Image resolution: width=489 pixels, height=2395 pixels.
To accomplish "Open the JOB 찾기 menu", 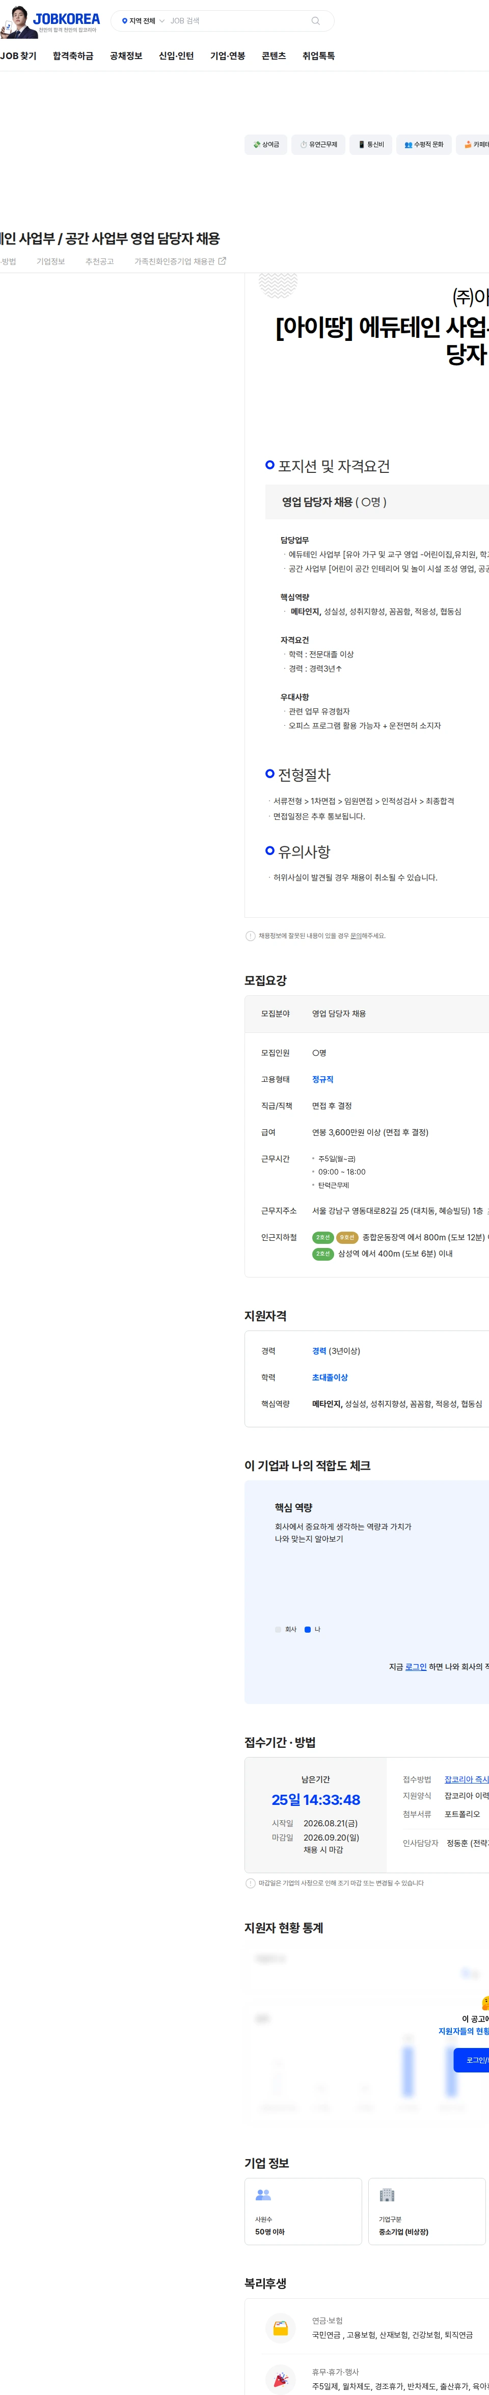I will tap(19, 56).
